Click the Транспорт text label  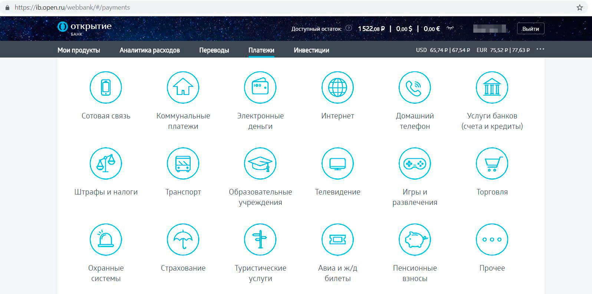point(183,192)
